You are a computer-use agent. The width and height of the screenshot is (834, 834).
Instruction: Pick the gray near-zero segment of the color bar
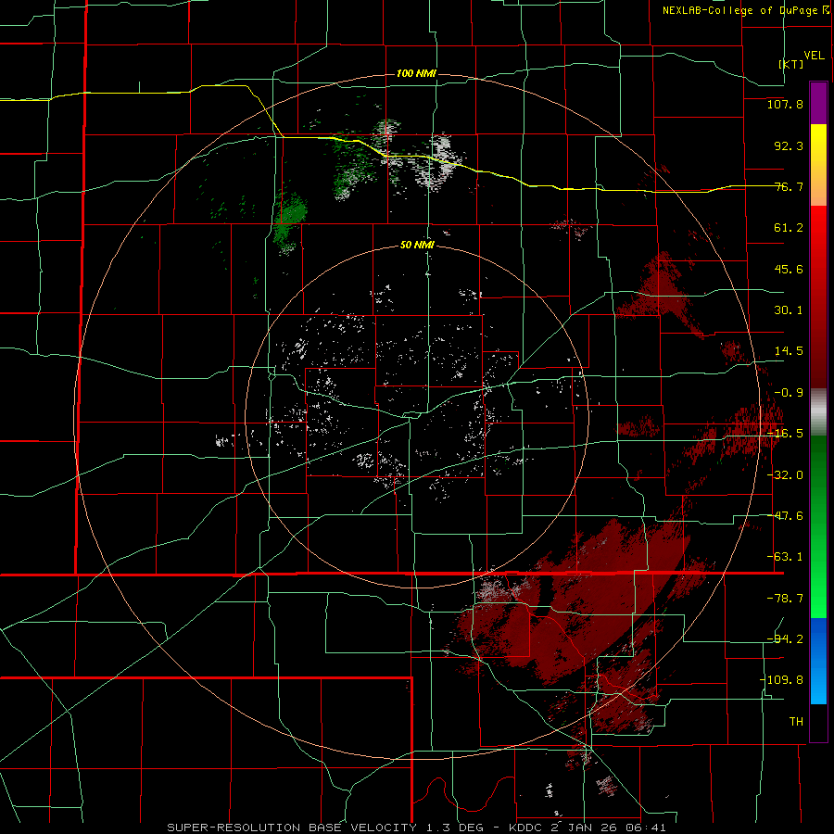818,411
